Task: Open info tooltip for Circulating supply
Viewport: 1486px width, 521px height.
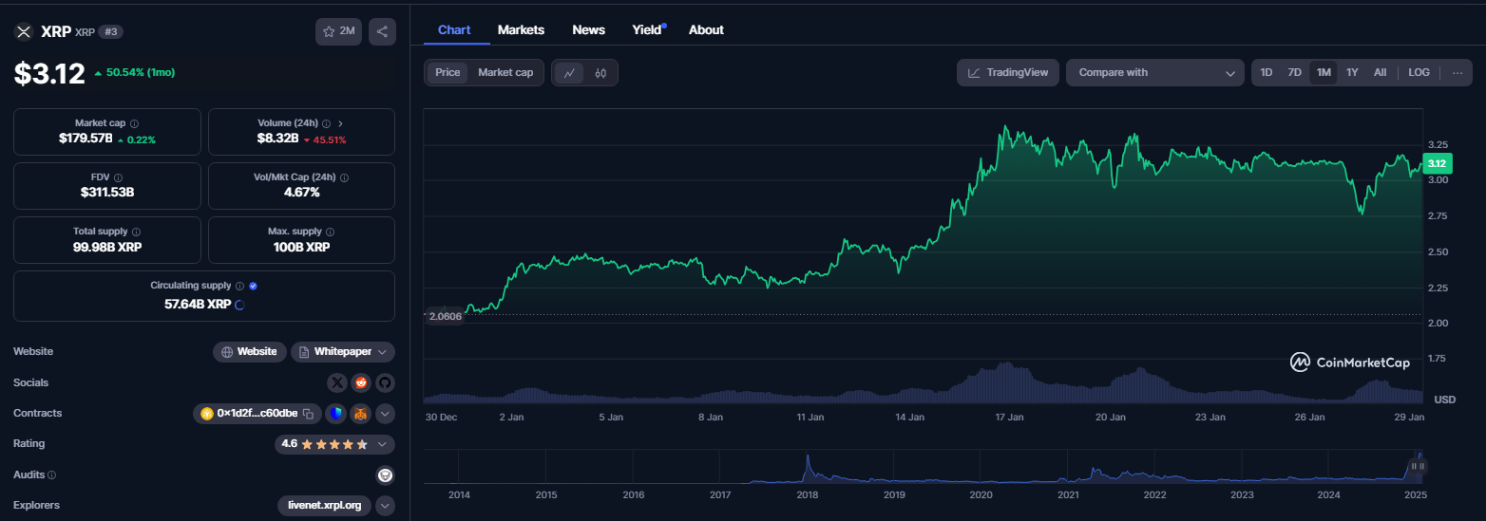Action: click(x=239, y=286)
